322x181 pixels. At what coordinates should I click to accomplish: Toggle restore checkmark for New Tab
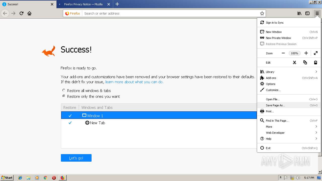pyautogui.click(x=70, y=123)
